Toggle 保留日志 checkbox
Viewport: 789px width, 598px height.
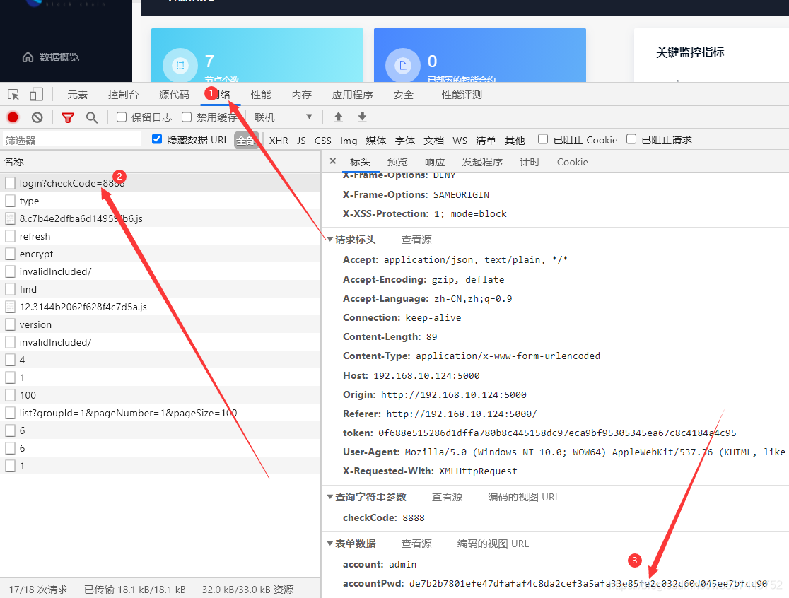(122, 117)
